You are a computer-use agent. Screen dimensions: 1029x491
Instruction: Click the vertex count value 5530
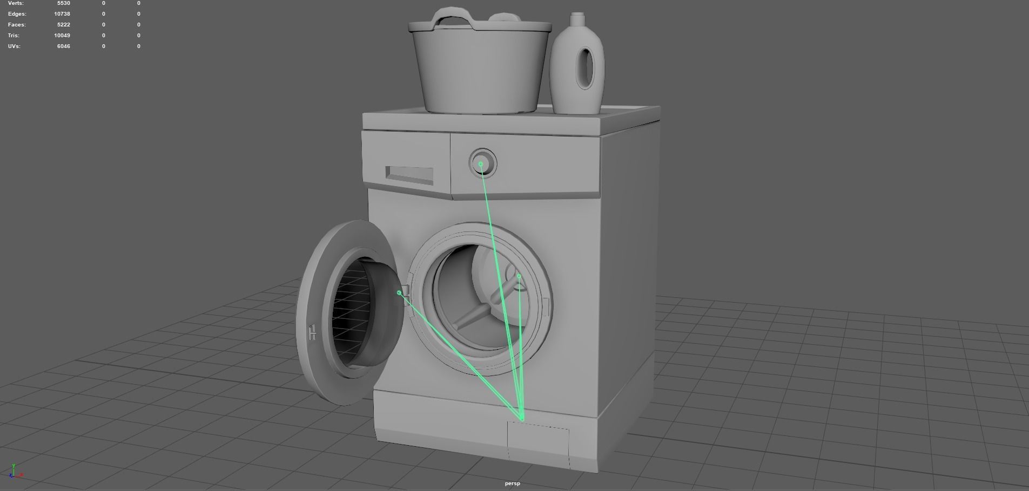tap(64, 3)
